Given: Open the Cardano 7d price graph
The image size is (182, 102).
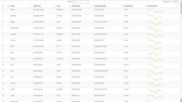Looking at the screenshot, I should coord(155,35).
